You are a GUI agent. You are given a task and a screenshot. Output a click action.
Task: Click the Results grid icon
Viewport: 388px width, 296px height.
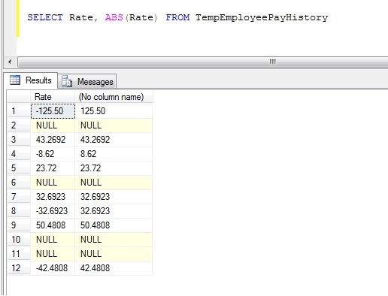[15, 80]
